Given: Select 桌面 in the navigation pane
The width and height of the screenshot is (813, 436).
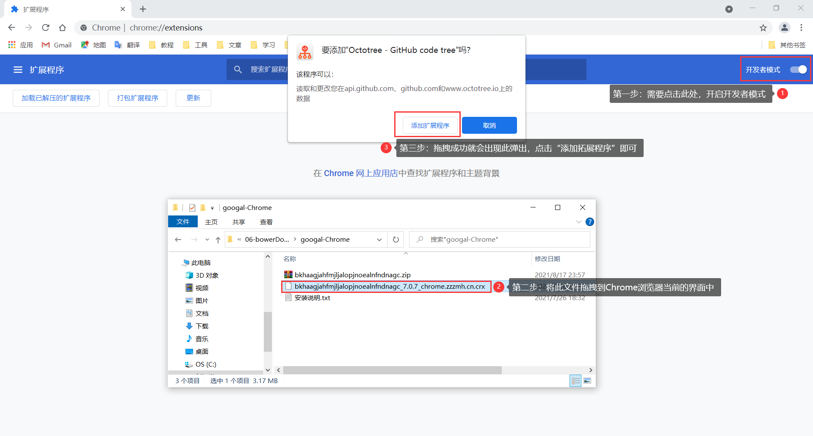Looking at the screenshot, I should point(197,351).
